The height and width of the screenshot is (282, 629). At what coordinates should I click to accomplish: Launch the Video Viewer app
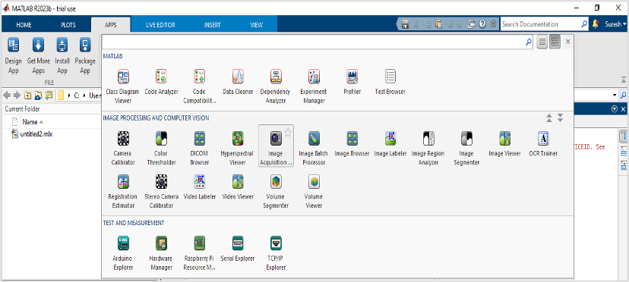click(x=238, y=187)
